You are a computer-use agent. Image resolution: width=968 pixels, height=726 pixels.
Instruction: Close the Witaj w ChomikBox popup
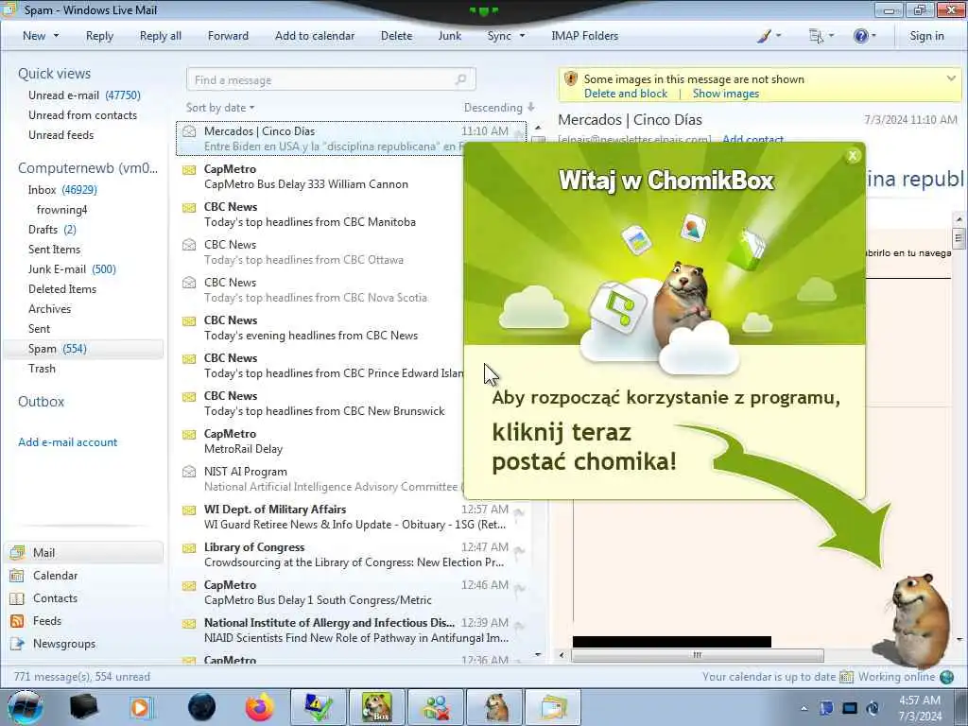click(853, 156)
